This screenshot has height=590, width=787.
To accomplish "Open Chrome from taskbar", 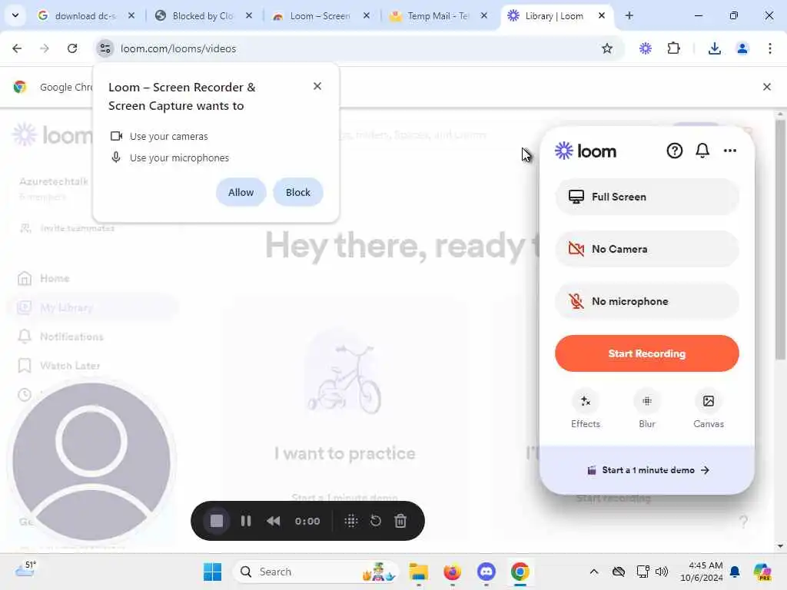I will 520,572.
